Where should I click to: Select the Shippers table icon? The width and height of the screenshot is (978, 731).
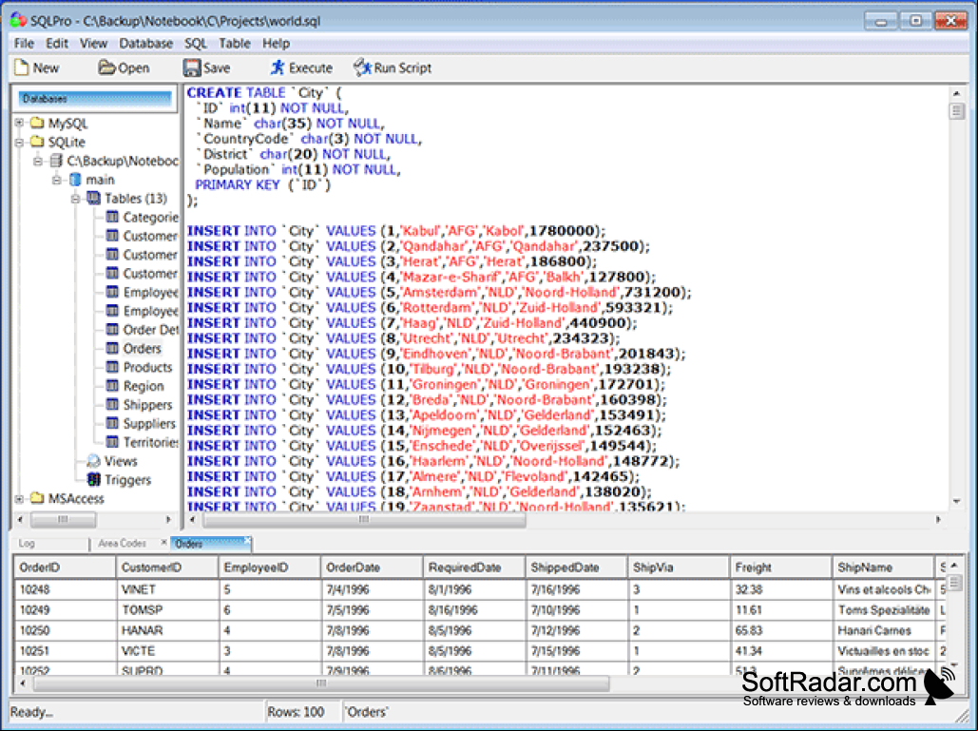pyautogui.click(x=112, y=404)
